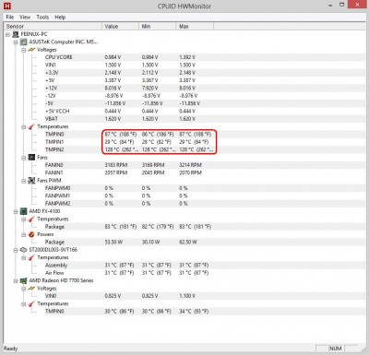Click the Powers flame icon
Viewport: 369px width, 355px height.
[31, 234]
